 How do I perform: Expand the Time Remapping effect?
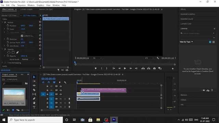click(2, 63)
